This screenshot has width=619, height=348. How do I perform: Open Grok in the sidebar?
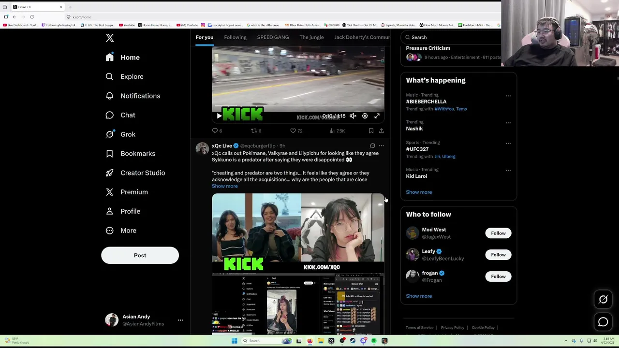tap(121, 134)
